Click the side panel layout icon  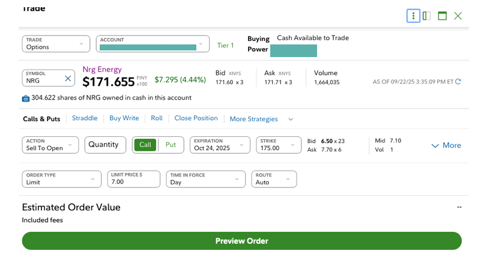pyautogui.click(x=426, y=16)
